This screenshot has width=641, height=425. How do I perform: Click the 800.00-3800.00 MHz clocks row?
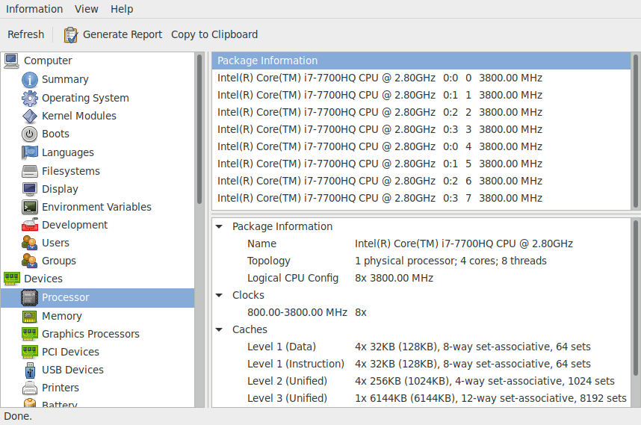421,312
